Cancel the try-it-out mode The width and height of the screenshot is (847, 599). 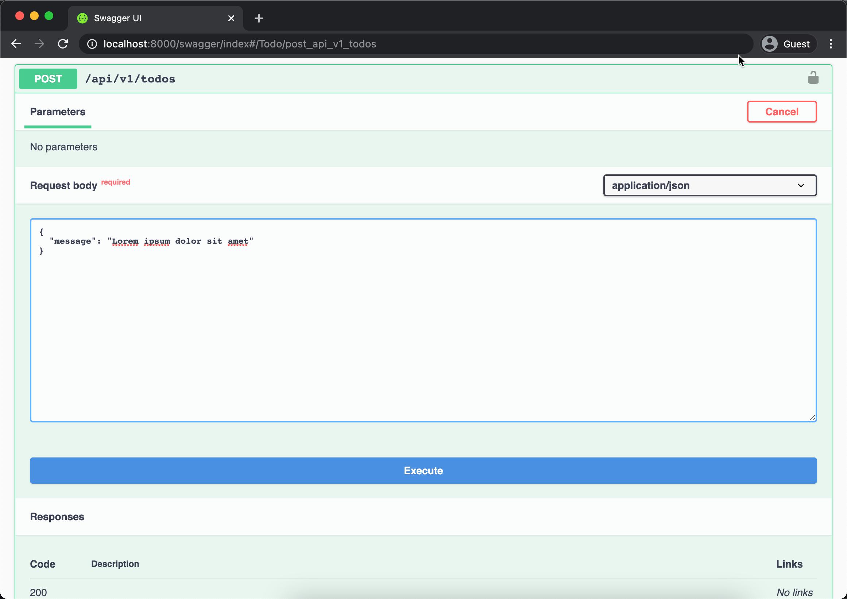[x=782, y=111]
